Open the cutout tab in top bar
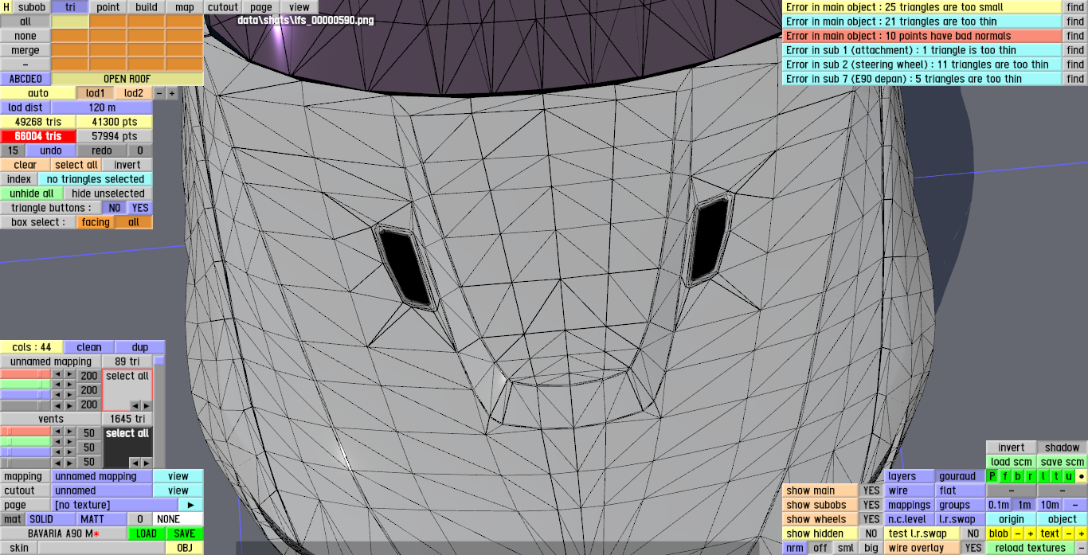This screenshot has width=1088, height=555. pyautogui.click(x=223, y=7)
